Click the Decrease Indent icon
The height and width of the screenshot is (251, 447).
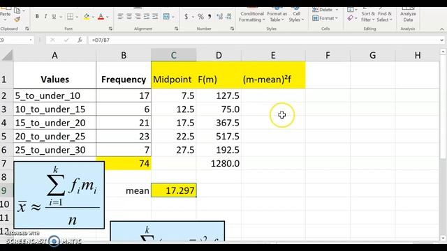point(147,17)
